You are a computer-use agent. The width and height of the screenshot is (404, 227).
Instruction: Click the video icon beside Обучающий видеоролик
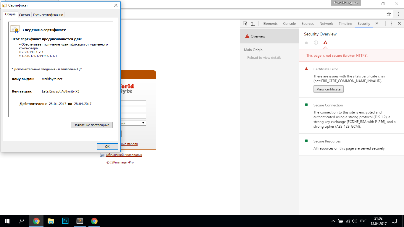(102, 155)
